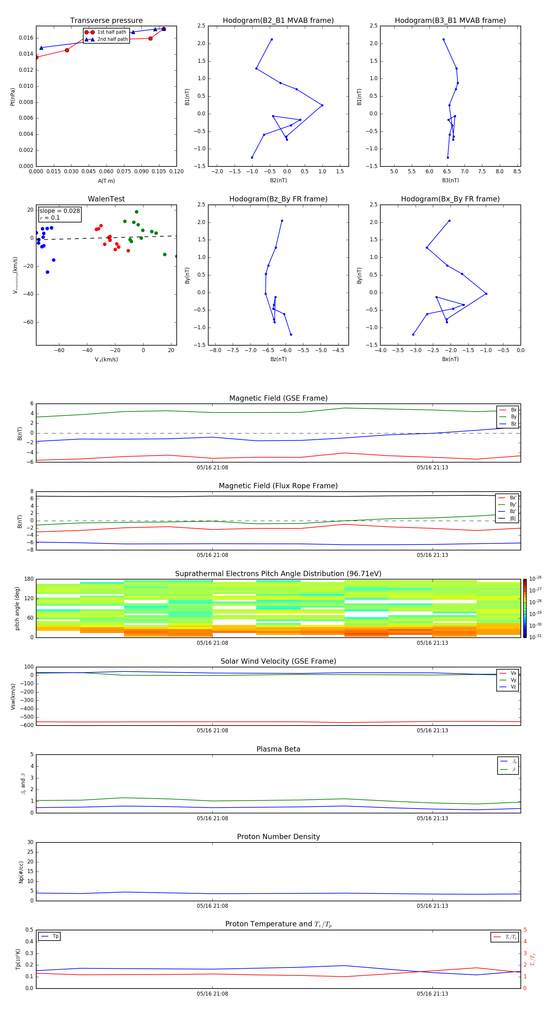This screenshot has width=557, height=1021.
Task: Click the "0.016" tick on the Transverse pressure y-axis
Action: (26, 38)
